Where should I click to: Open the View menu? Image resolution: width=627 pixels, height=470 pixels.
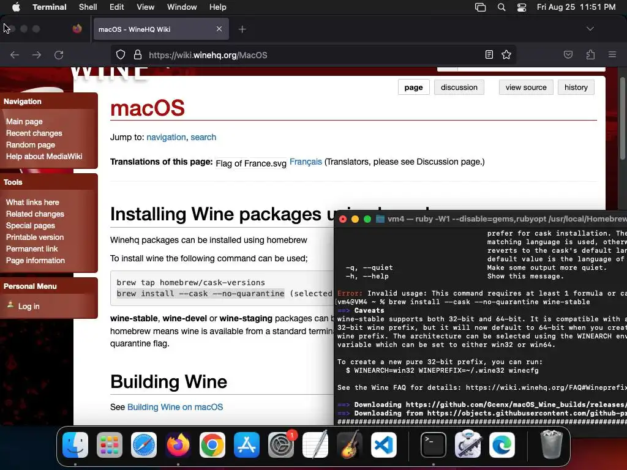click(146, 7)
